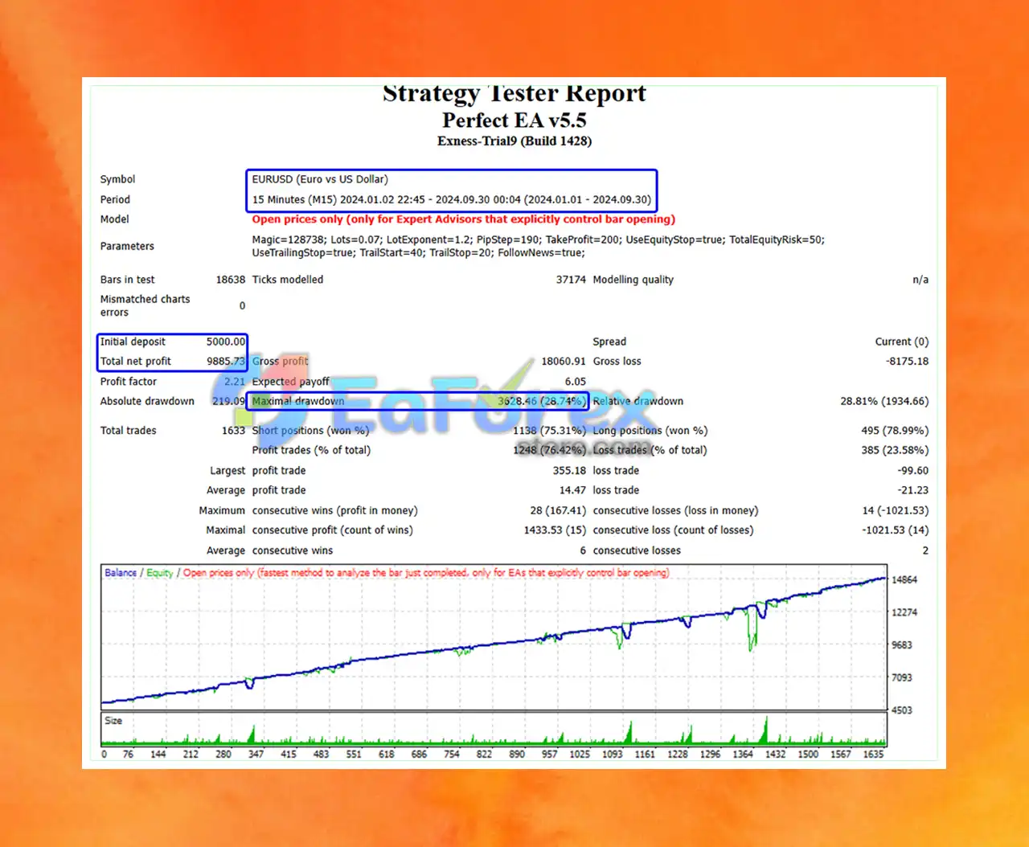
Task: Select average loss trade value '-21.23'
Action: [x=912, y=490]
